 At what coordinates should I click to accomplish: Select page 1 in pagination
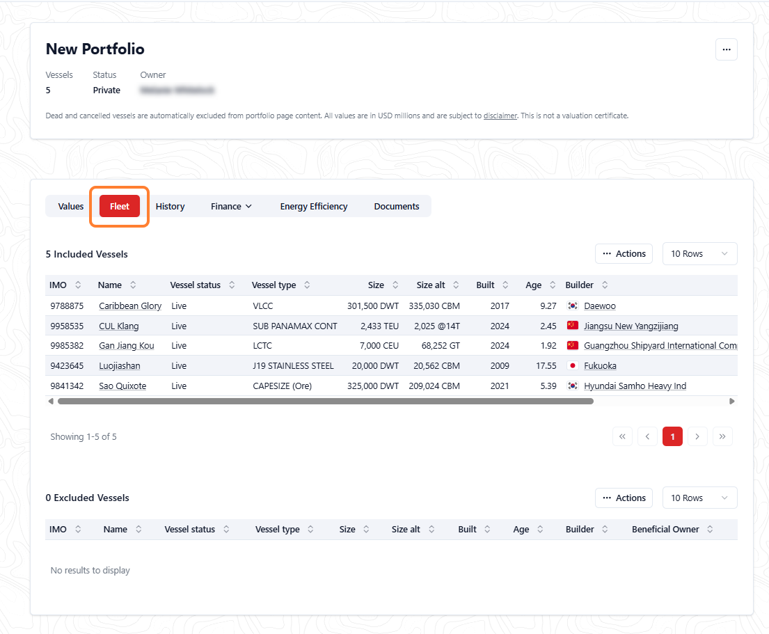[672, 436]
